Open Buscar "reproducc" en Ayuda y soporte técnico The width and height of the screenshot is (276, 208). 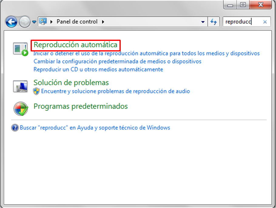click(x=95, y=128)
